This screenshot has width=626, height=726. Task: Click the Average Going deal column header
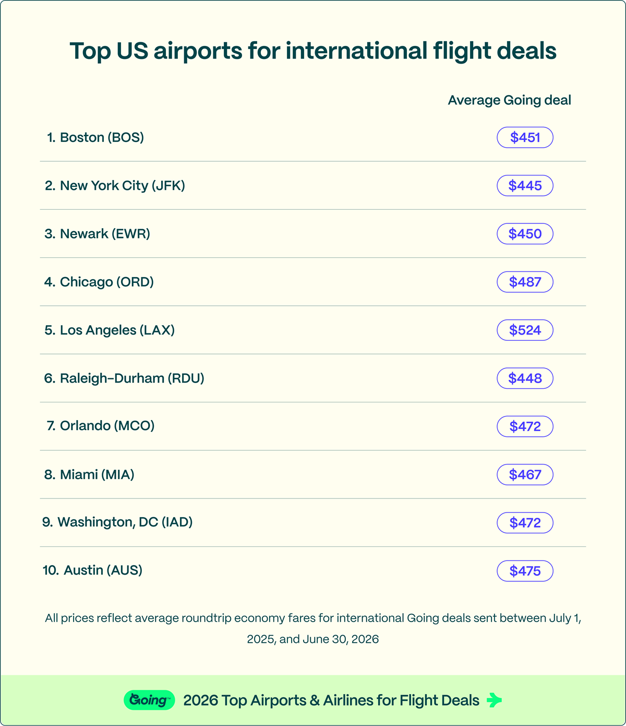[x=510, y=100]
